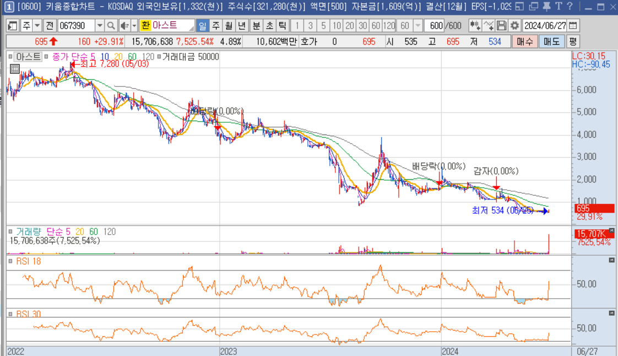Click the 매도 sell button
618x356 pixels.
click(551, 41)
